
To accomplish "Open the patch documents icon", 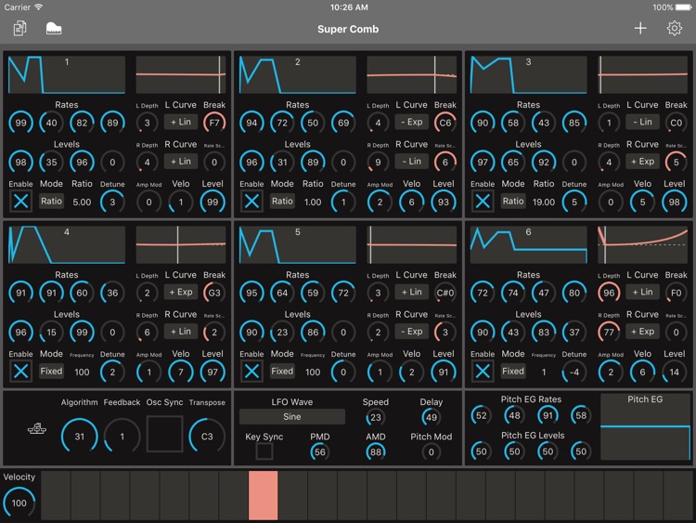I will click(x=20, y=29).
